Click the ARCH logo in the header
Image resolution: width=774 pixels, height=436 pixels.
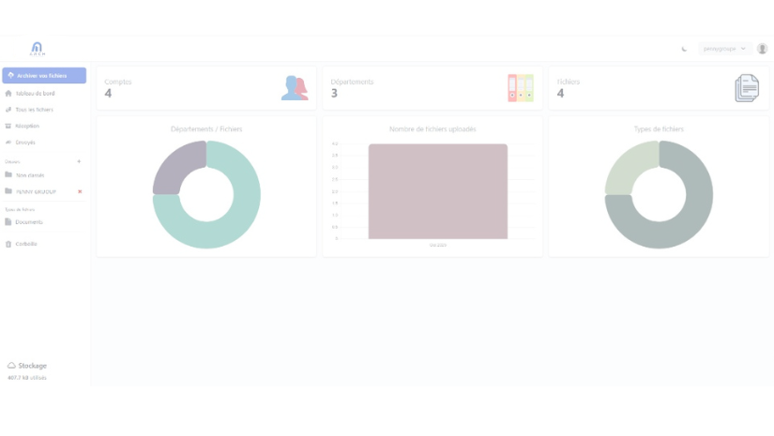(x=37, y=49)
